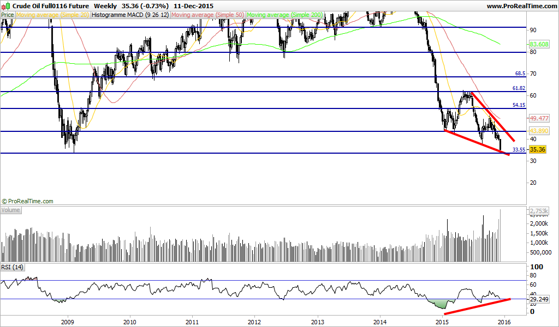Image resolution: width=559 pixels, height=327 pixels.
Task: Click the 2011 year label on time axis
Action: 192,323
